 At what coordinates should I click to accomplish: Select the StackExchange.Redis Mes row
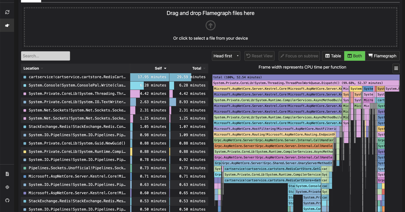click(114, 201)
